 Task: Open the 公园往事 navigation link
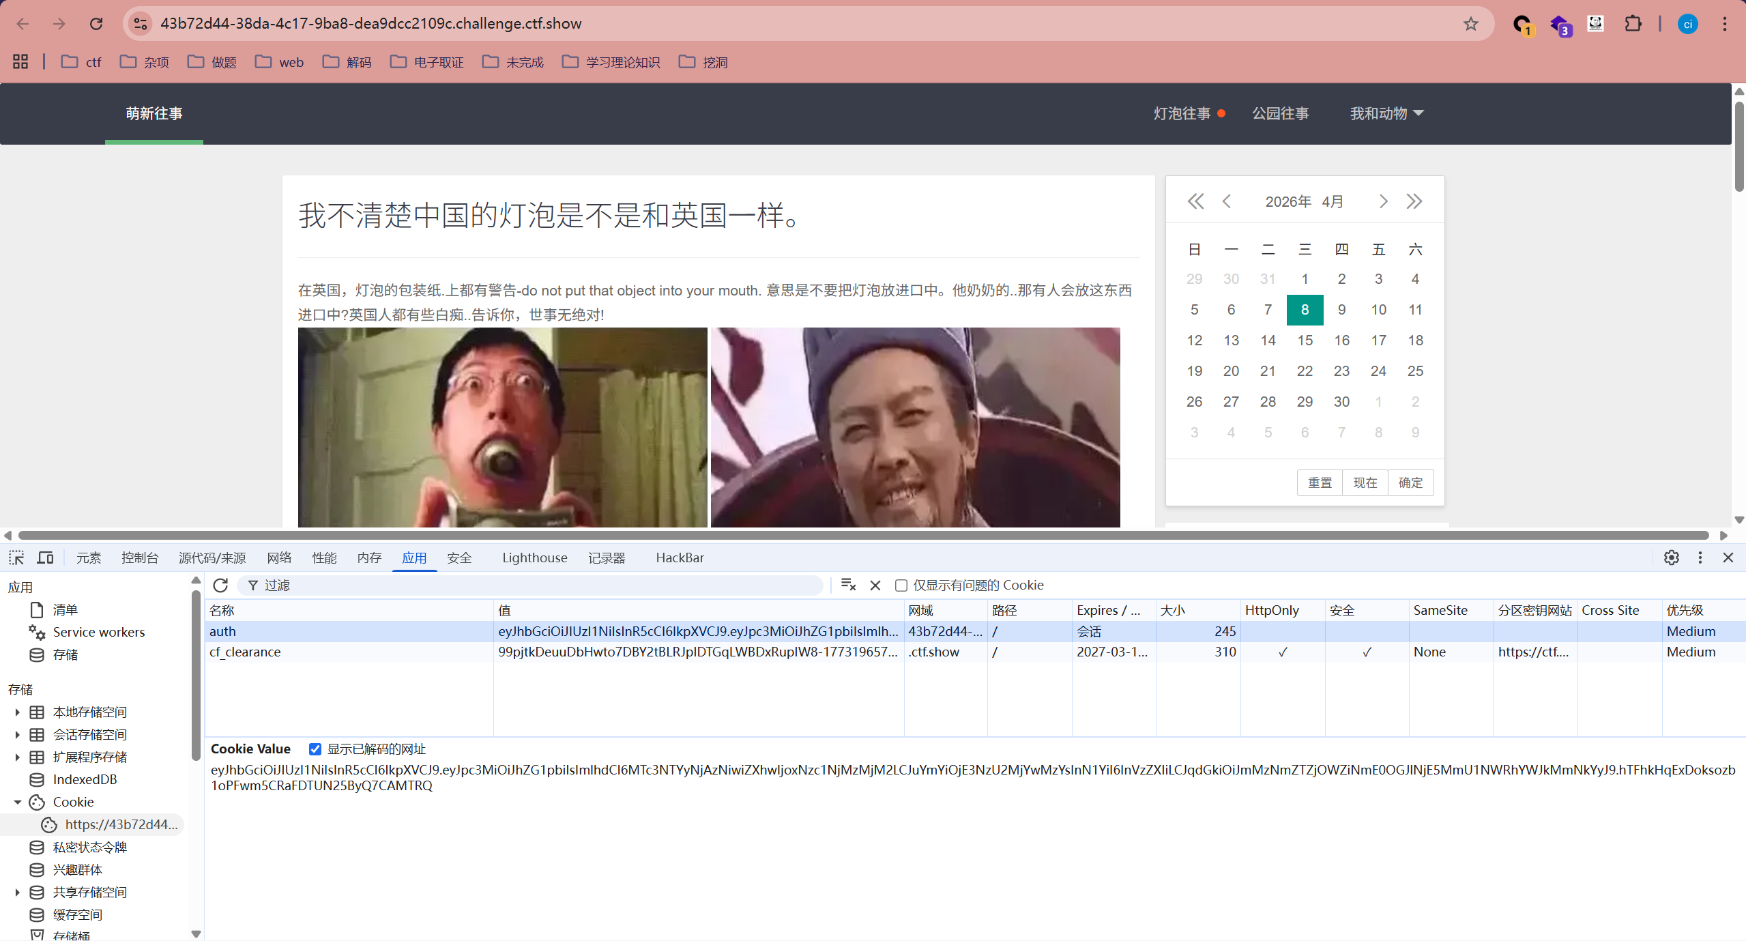[1280, 113]
